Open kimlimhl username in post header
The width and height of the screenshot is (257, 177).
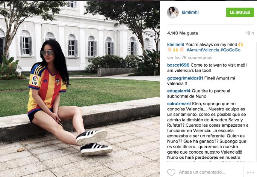[190, 12]
